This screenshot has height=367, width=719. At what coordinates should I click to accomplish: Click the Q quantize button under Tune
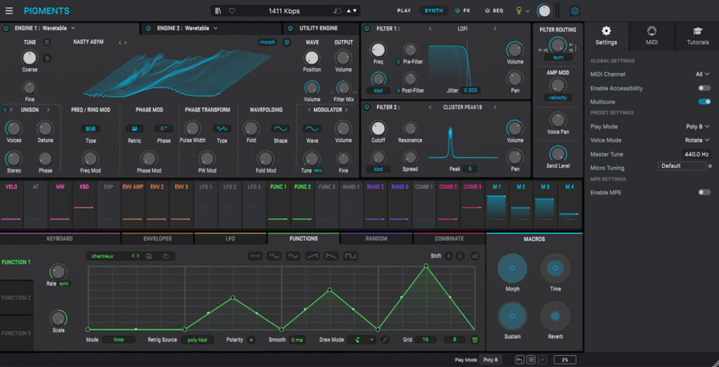(47, 58)
